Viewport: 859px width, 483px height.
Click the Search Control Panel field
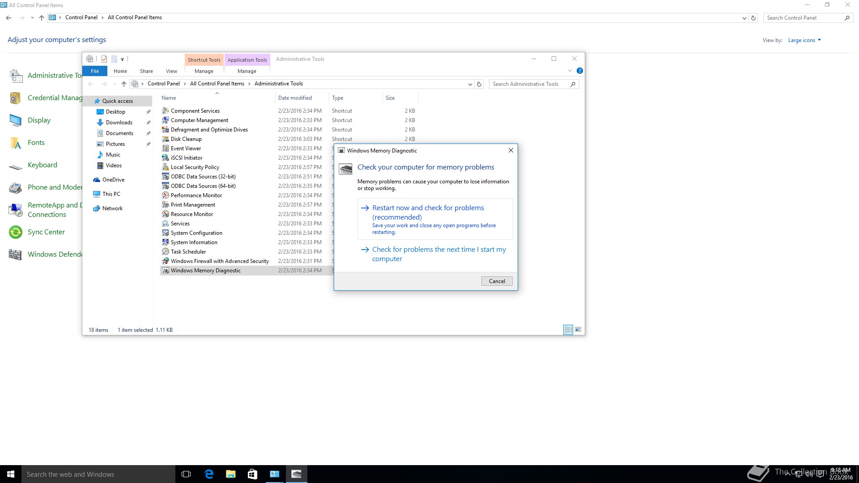coord(808,18)
